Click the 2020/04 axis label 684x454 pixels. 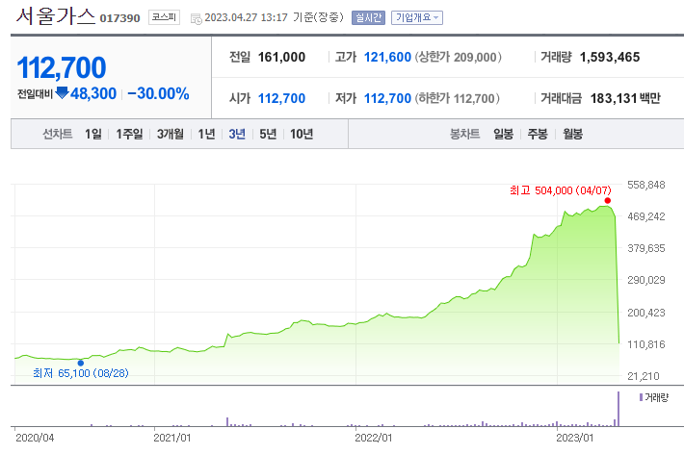pyautogui.click(x=35, y=438)
